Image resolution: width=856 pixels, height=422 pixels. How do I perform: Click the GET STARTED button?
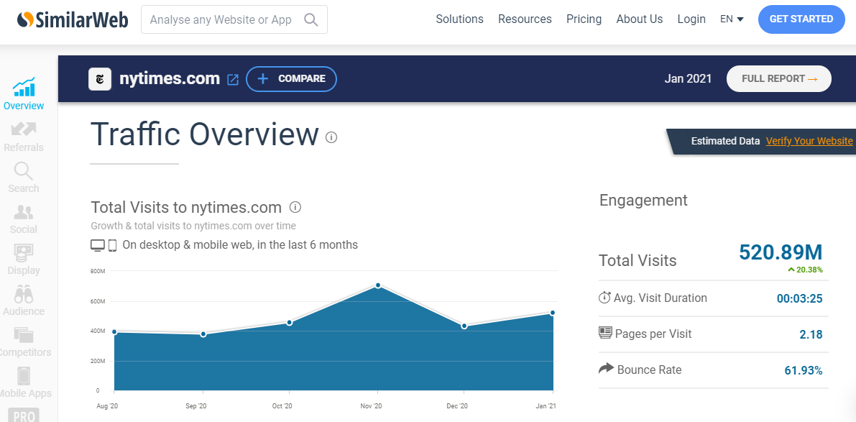pyautogui.click(x=801, y=19)
